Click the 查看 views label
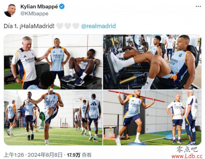205x159 pixels. pos(87,155)
